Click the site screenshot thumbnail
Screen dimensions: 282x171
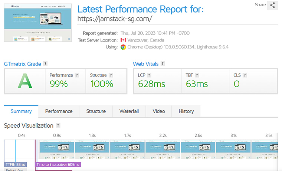click(38, 23)
